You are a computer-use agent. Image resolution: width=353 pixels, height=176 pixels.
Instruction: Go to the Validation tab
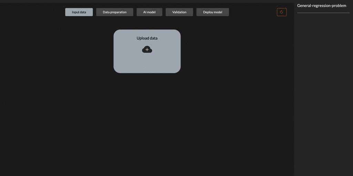click(x=179, y=12)
